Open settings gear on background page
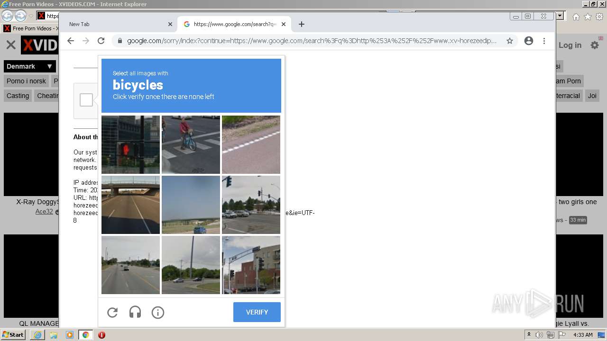The image size is (607, 341). (x=594, y=45)
